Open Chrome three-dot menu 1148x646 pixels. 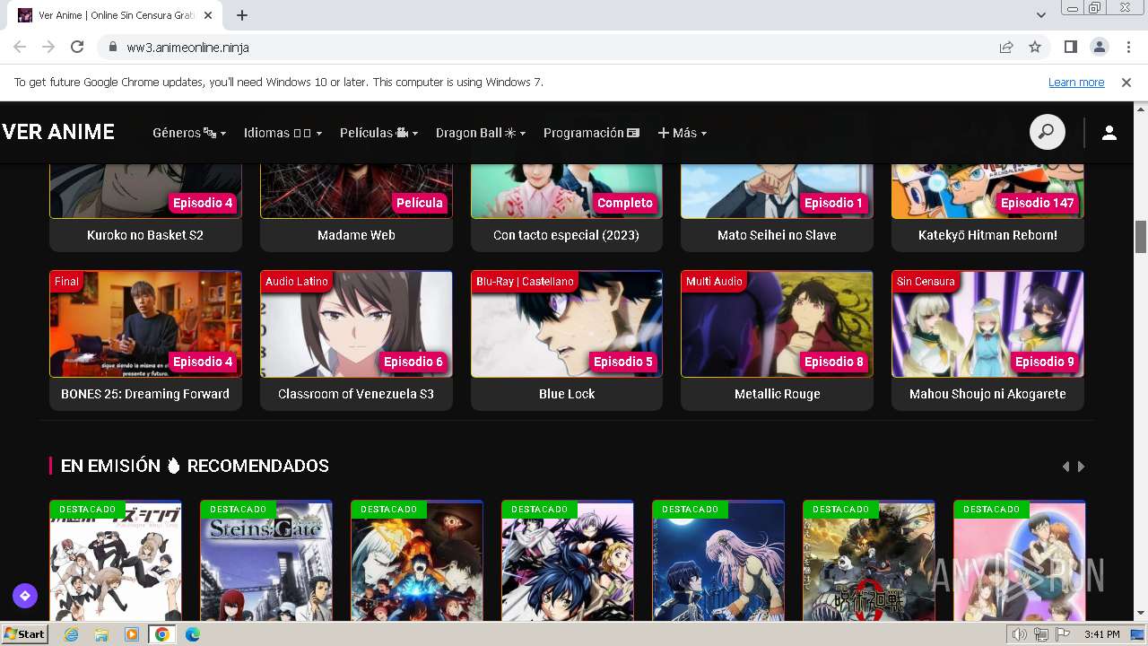[x=1127, y=47]
